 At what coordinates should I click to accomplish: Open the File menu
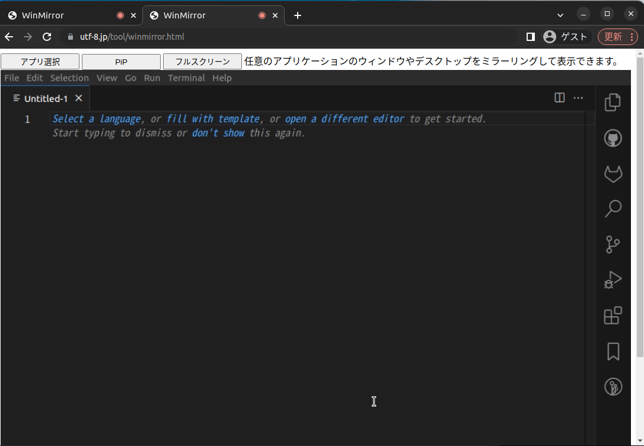(x=11, y=78)
